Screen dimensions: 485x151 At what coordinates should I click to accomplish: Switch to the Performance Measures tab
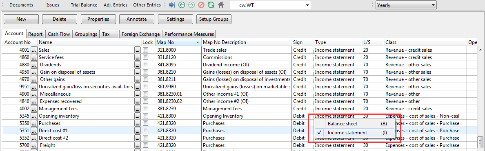[x=189, y=34]
